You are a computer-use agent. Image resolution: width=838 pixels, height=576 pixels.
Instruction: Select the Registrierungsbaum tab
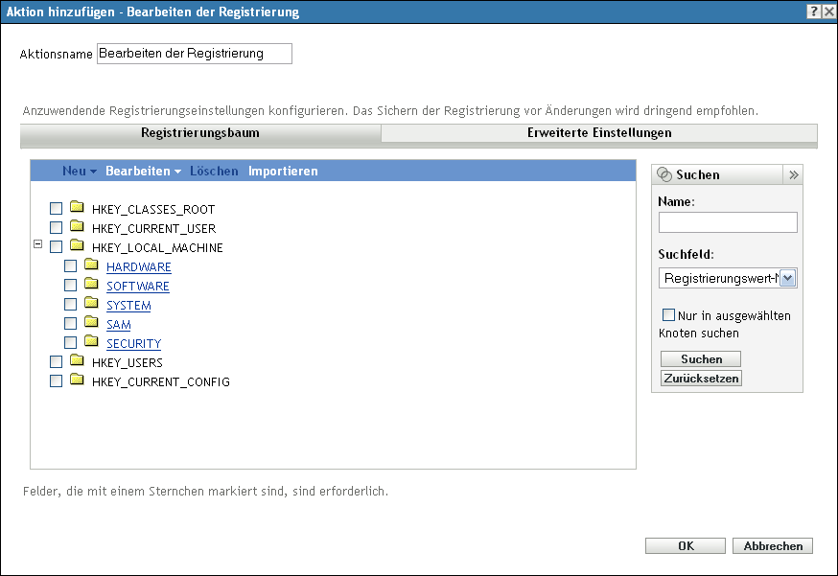click(200, 133)
